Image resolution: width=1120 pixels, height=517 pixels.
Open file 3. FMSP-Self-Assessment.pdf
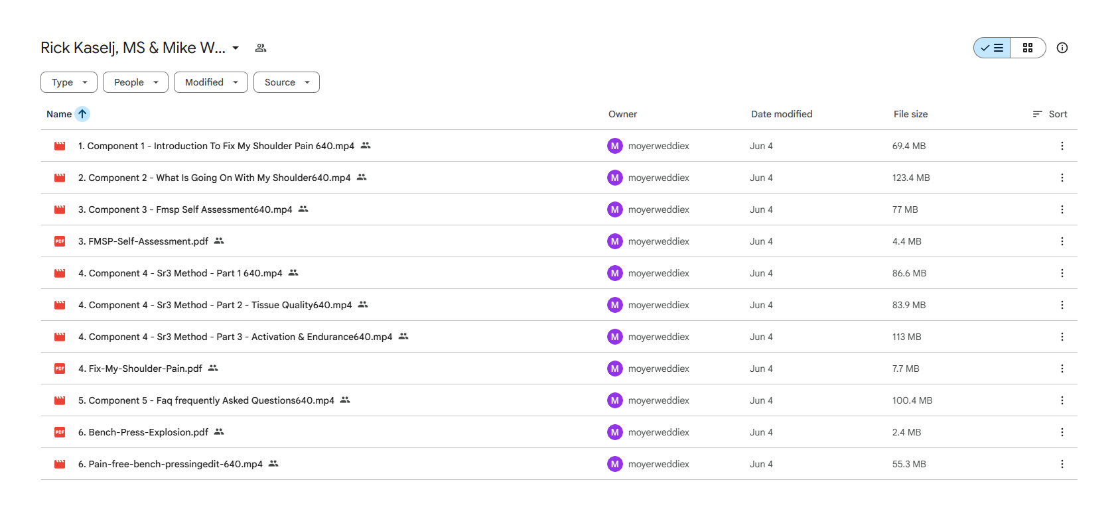(143, 241)
